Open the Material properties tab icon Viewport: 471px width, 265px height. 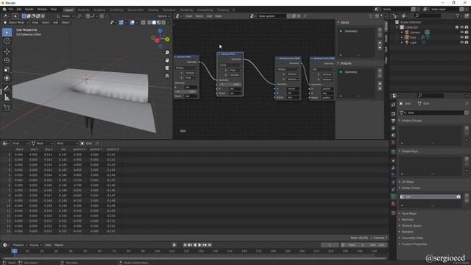click(393, 204)
